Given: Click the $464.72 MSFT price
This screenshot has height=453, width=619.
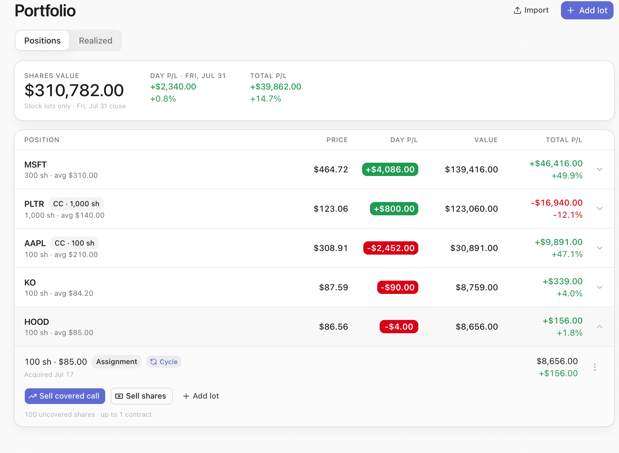Looking at the screenshot, I should (x=331, y=169).
